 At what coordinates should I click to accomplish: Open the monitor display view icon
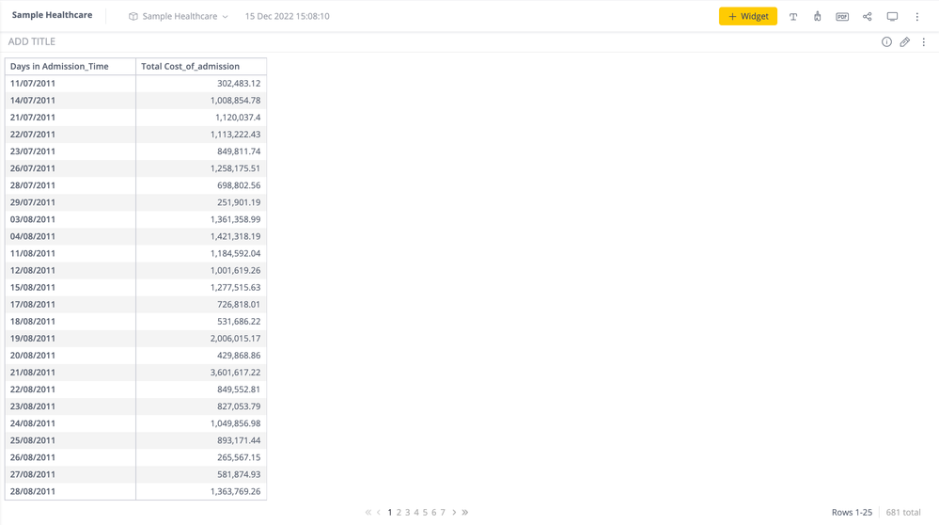[892, 16]
